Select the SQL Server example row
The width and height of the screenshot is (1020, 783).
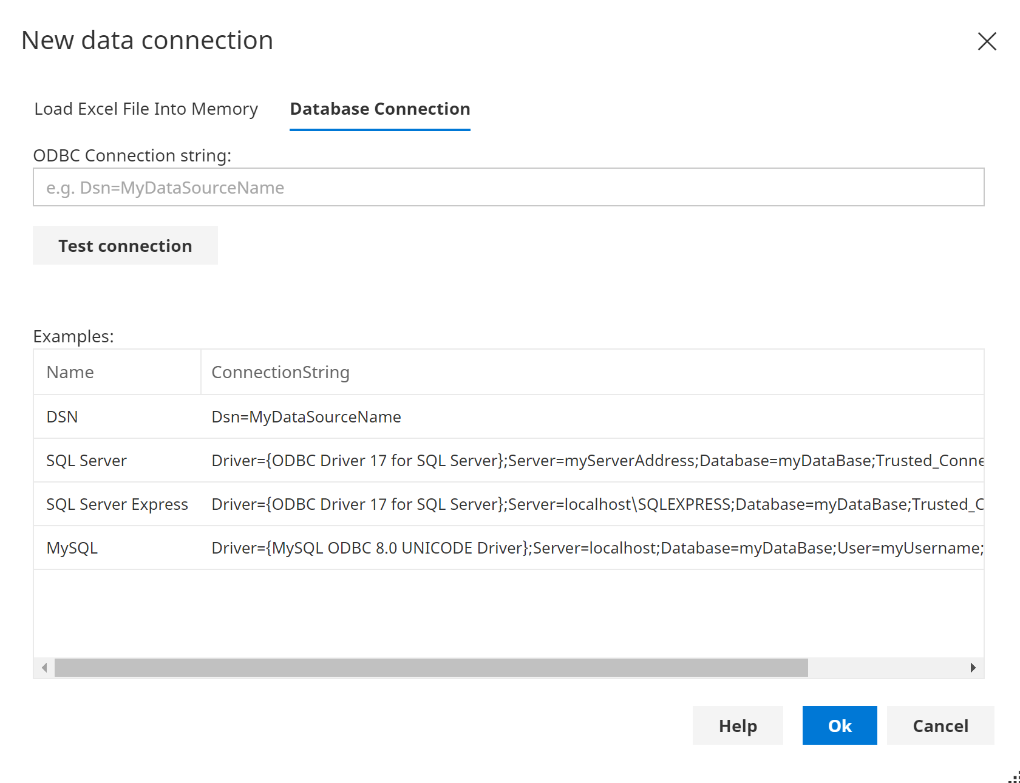243,460
